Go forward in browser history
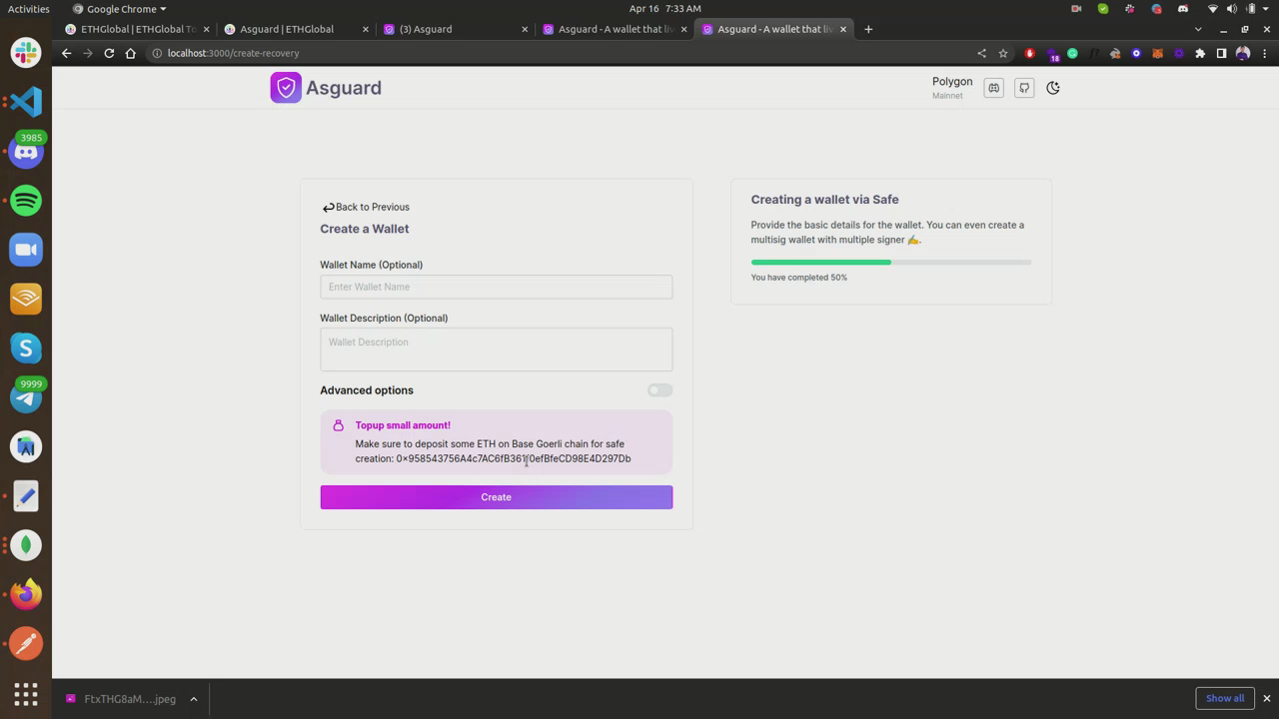 (x=88, y=53)
